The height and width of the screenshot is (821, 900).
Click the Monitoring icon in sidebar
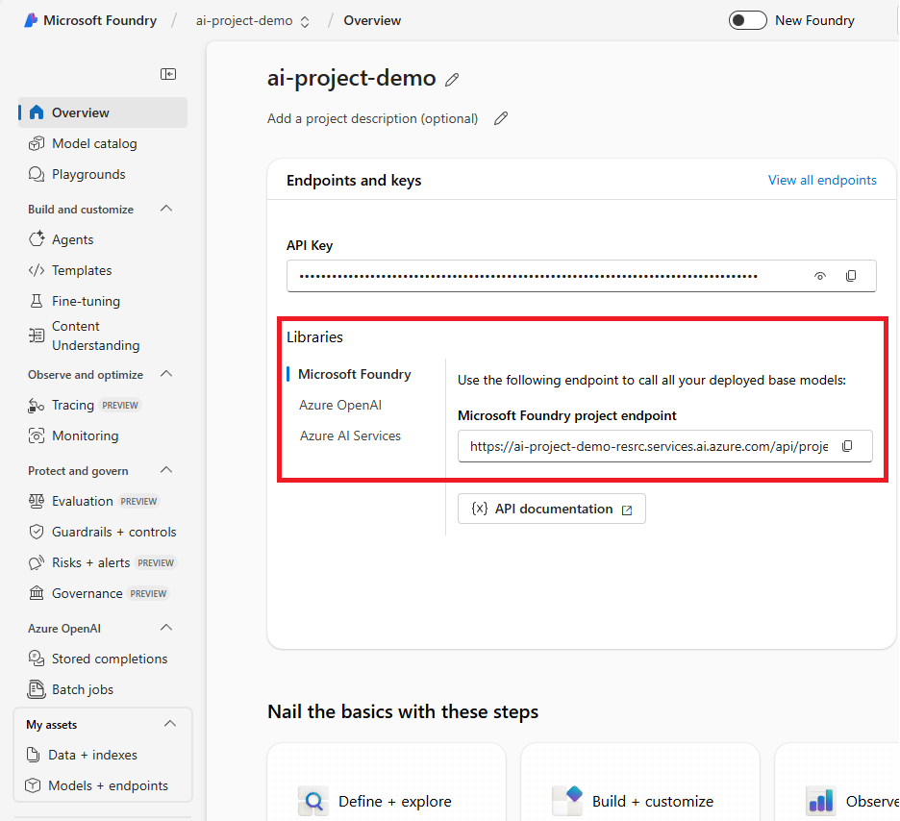pyautogui.click(x=37, y=436)
